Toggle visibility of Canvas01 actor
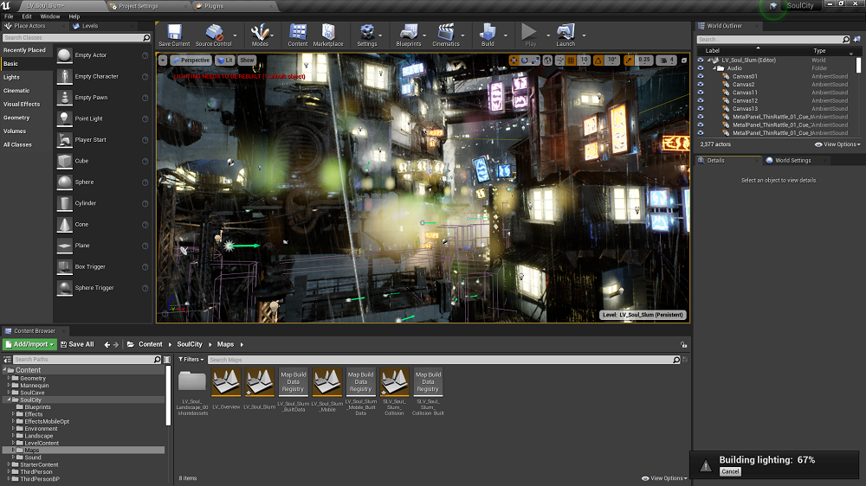 point(701,76)
